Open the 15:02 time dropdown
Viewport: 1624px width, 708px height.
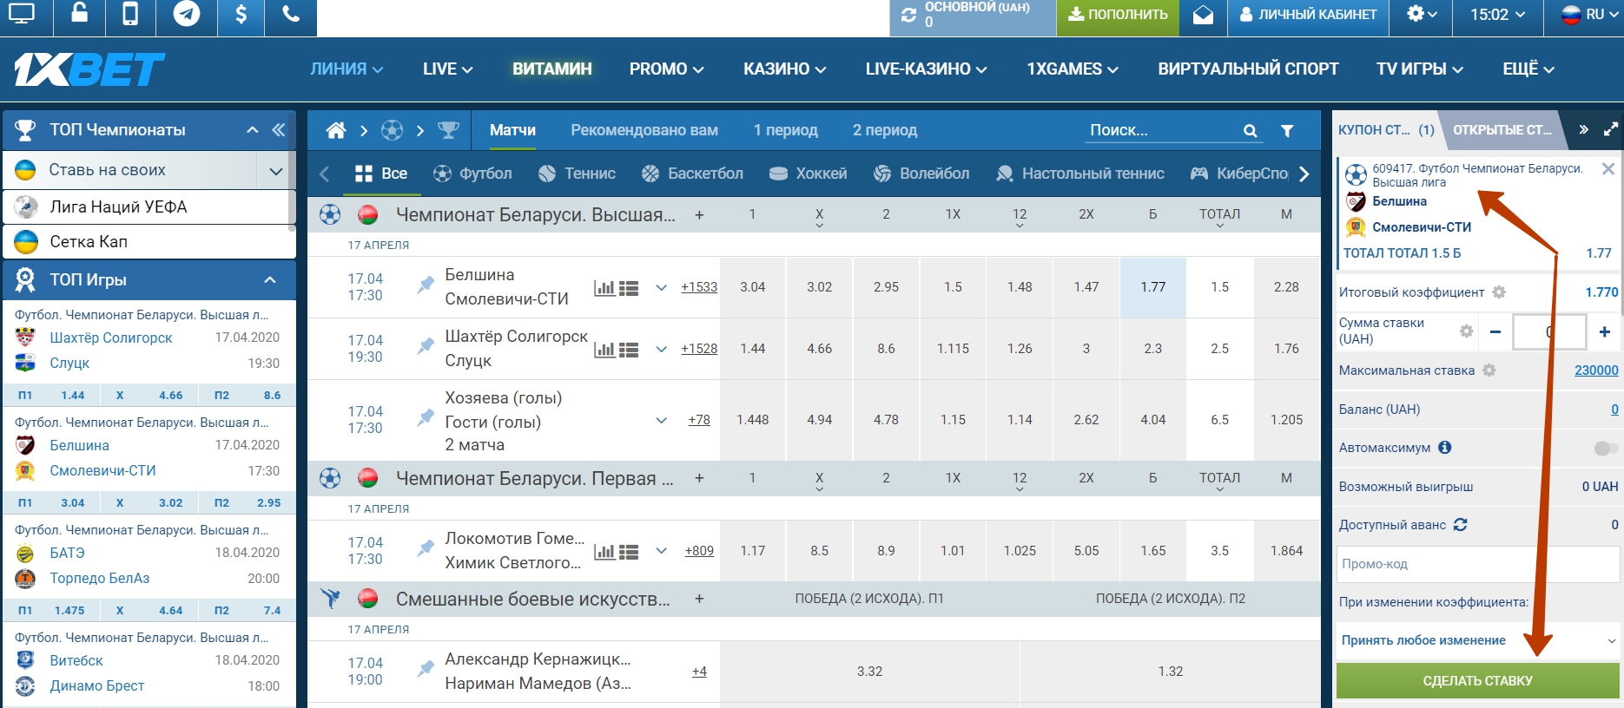tap(1497, 15)
